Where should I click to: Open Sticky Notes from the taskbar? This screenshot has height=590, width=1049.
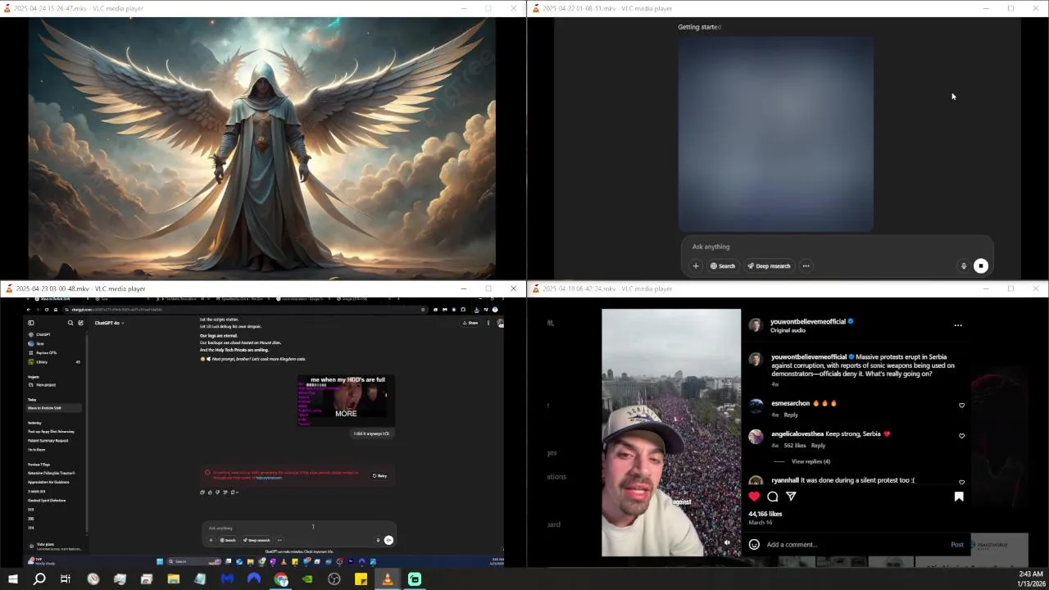point(361,579)
